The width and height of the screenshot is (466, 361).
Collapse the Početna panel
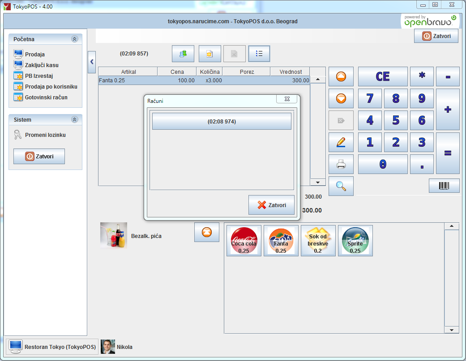75,39
